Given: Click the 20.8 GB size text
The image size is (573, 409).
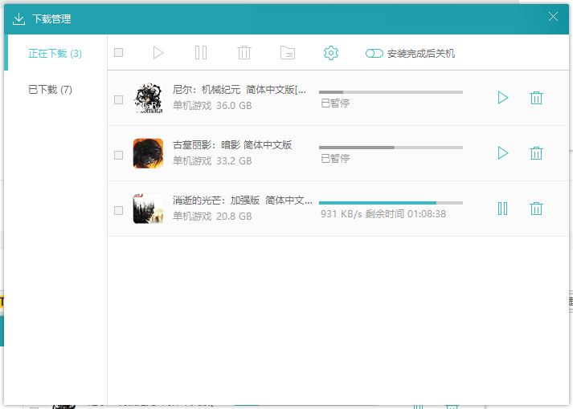Looking at the screenshot, I should pos(234,217).
